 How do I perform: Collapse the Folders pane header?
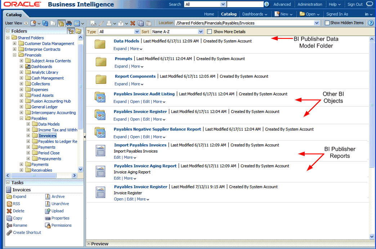pos(8,31)
